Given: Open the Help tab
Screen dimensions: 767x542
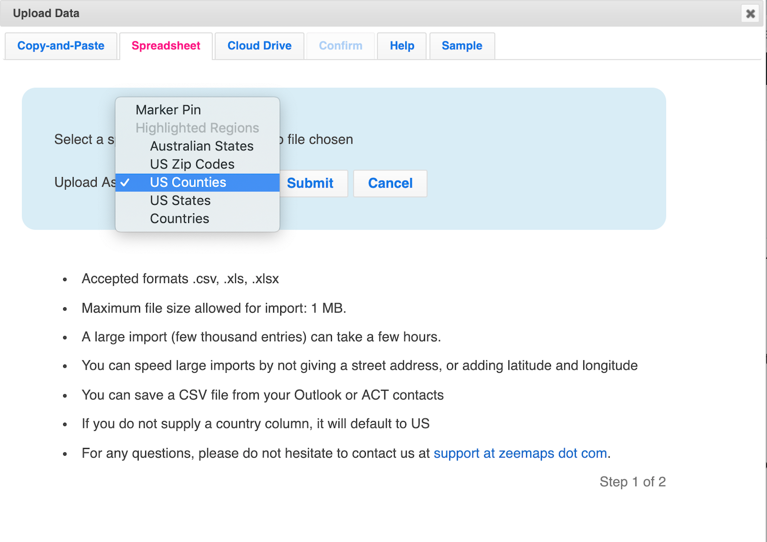Looking at the screenshot, I should [x=402, y=46].
